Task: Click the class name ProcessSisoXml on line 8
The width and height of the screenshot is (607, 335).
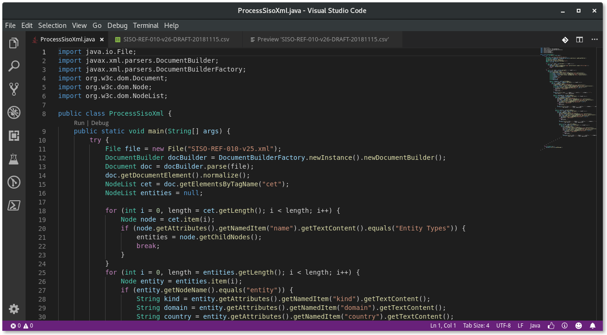Action: point(136,113)
